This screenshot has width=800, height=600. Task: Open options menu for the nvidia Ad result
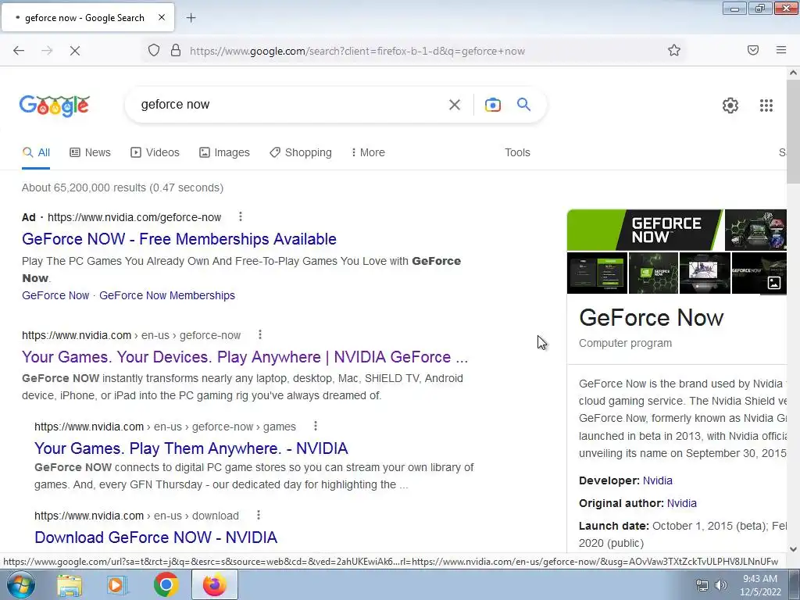point(241,217)
